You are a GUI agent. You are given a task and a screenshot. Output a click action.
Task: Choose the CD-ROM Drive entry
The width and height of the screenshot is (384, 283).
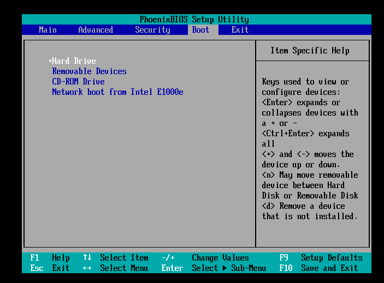tap(78, 81)
